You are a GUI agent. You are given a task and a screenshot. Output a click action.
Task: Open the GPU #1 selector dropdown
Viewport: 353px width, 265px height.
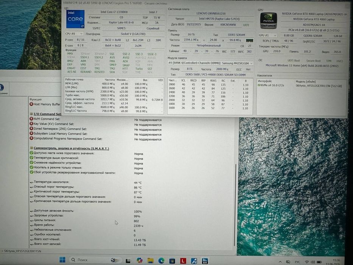pyautogui.click(x=267, y=35)
